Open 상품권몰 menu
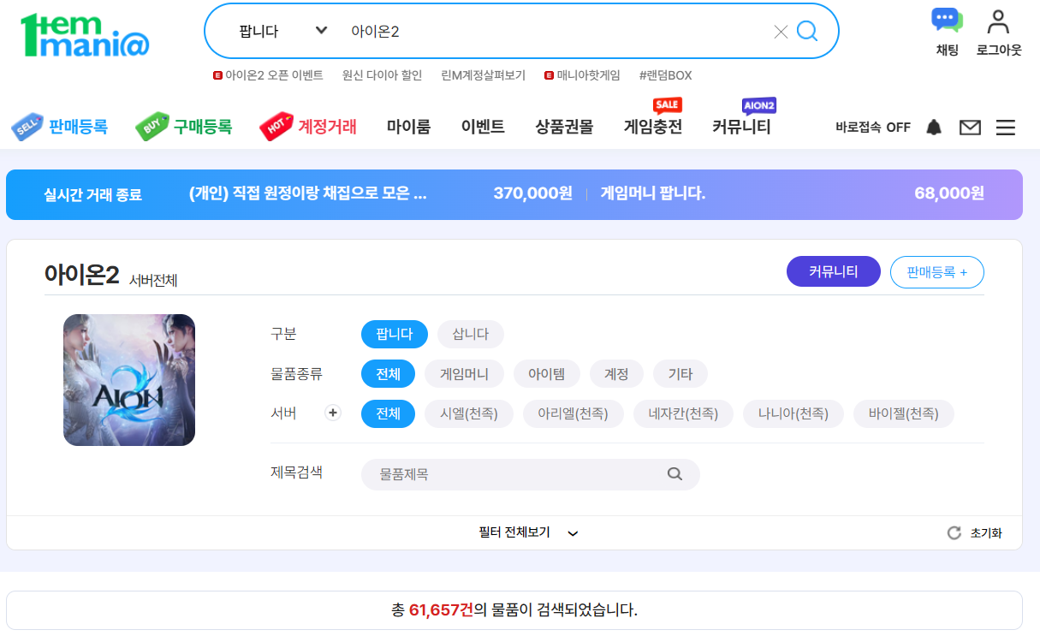Image resolution: width=1040 pixels, height=636 pixels. pyautogui.click(x=564, y=127)
